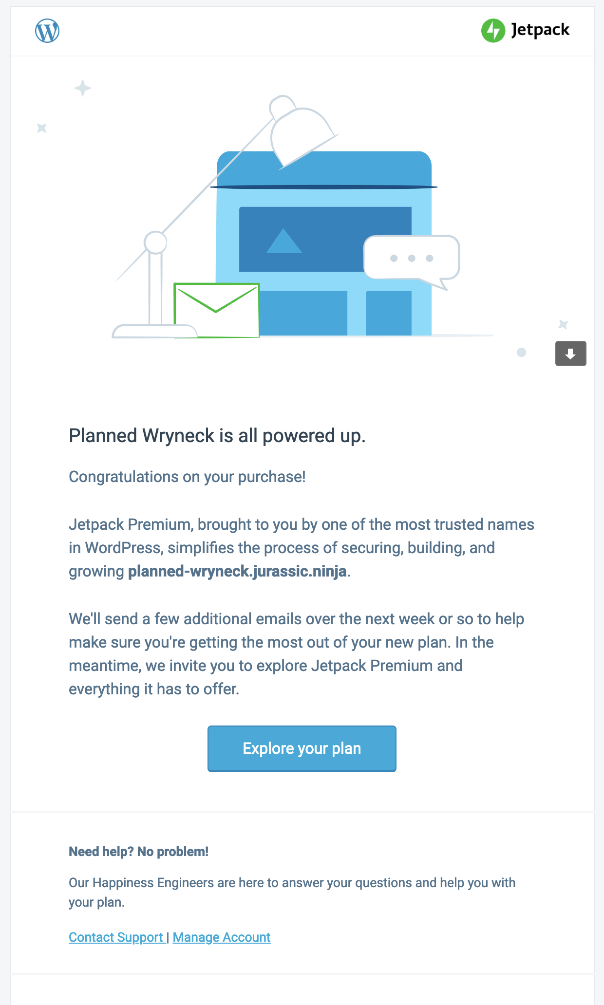Screen dimensions: 604x1005
Task: Click the 'Planned Wryneck is all powered up' heading
Action: coord(217,436)
